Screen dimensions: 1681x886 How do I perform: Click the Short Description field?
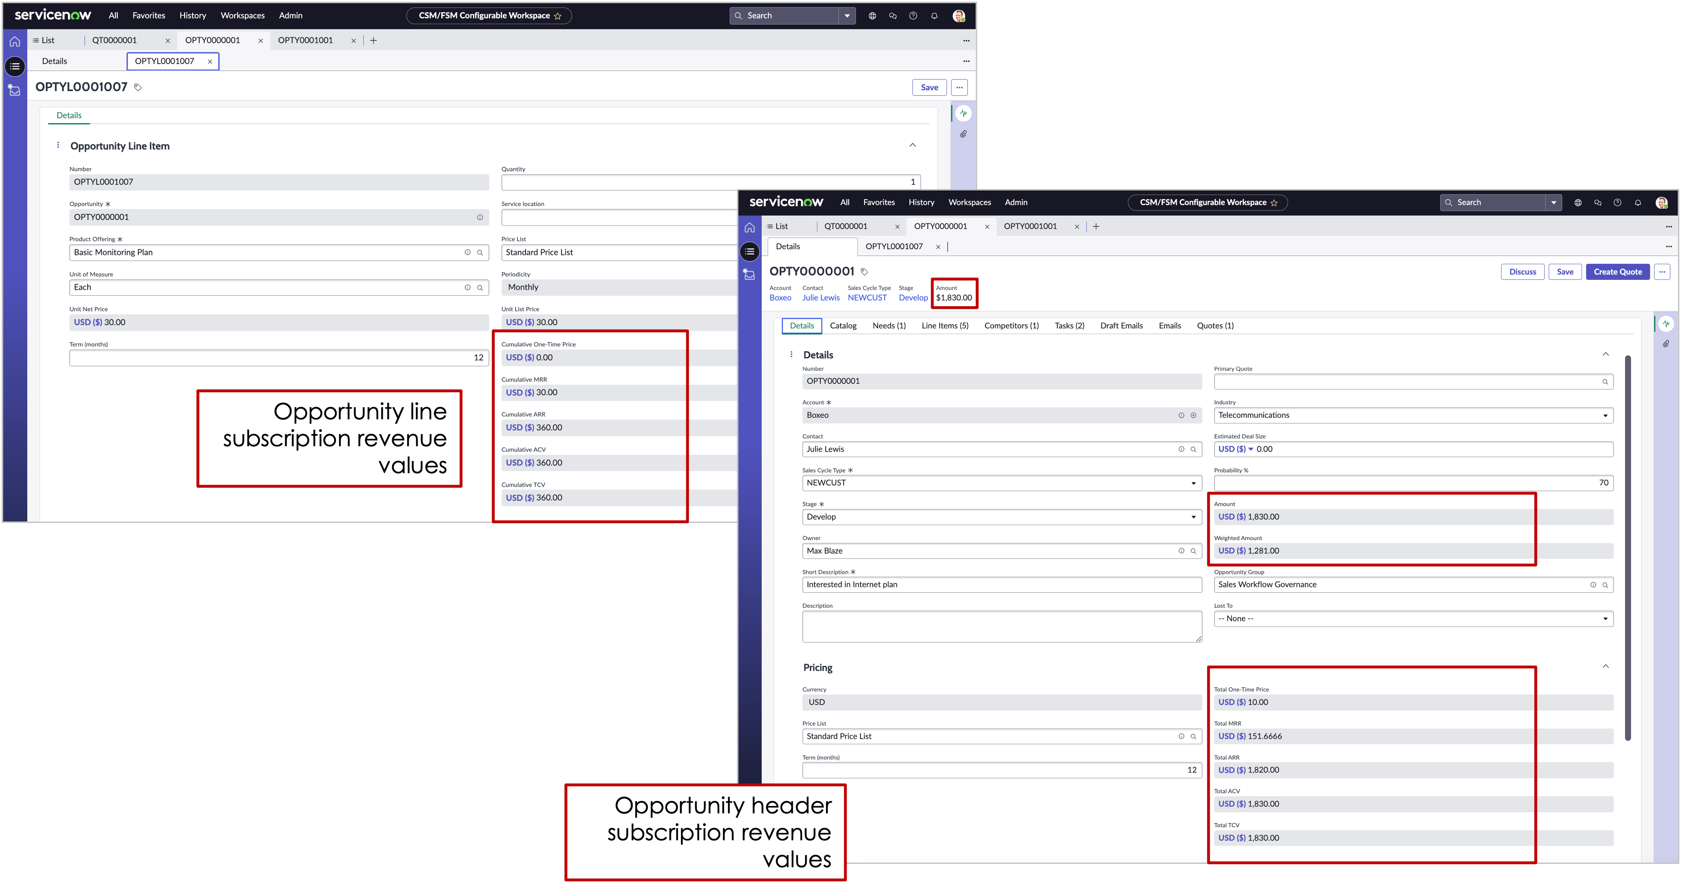coord(1002,585)
